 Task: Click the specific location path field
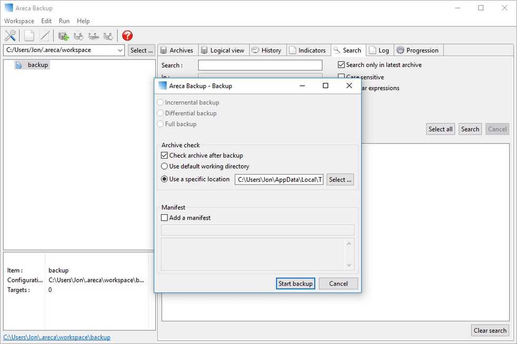[x=279, y=180]
